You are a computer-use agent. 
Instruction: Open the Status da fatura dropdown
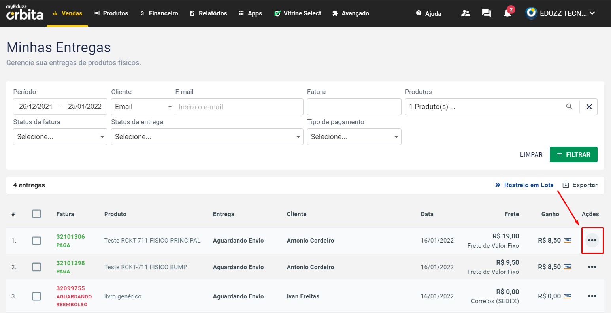tap(60, 137)
